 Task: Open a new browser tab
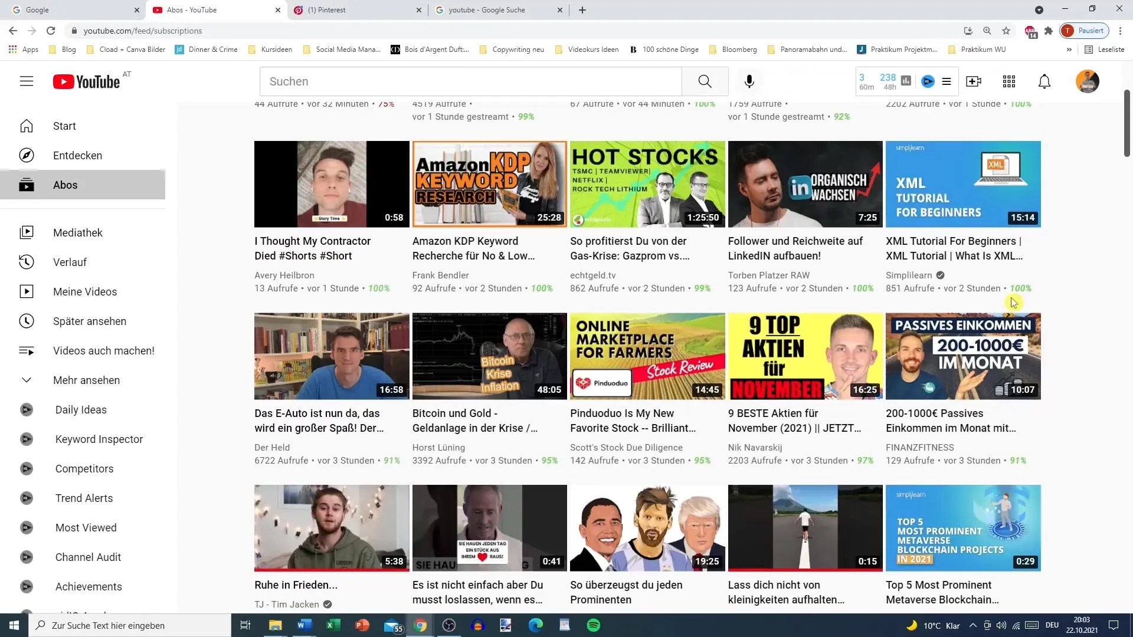tap(582, 10)
